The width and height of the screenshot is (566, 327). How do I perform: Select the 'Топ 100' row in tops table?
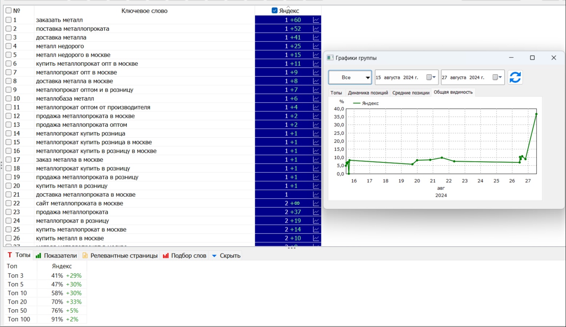click(45, 319)
